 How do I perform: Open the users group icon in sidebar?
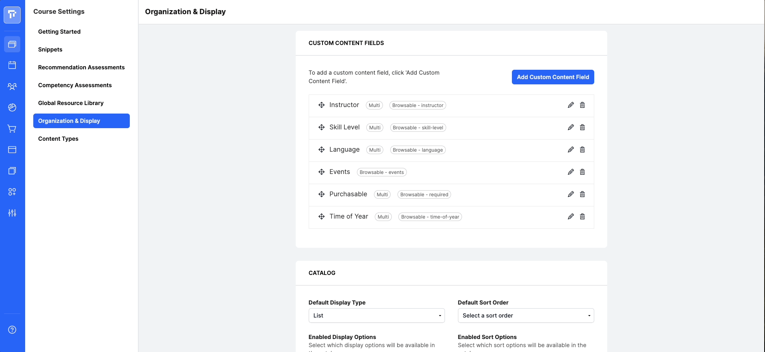pos(12,86)
